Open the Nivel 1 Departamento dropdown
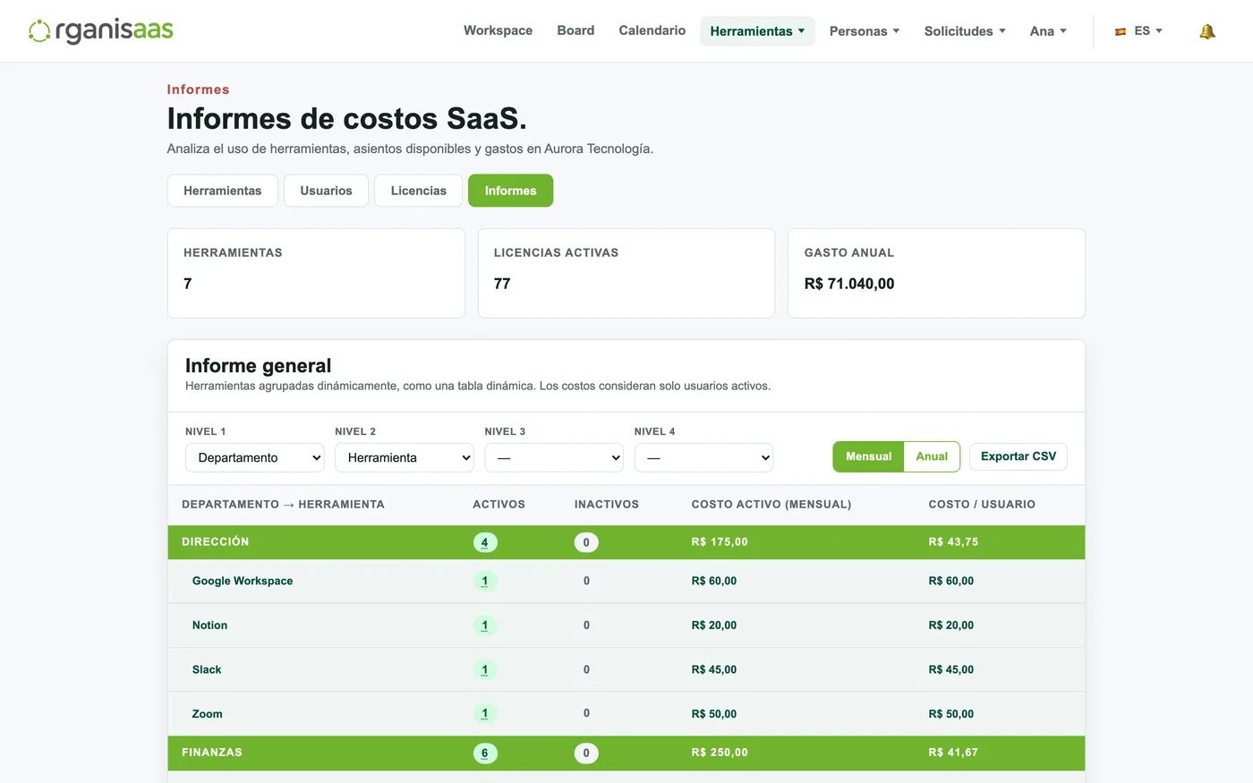The width and height of the screenshot is (1253, 783). [x=255, y=457]
